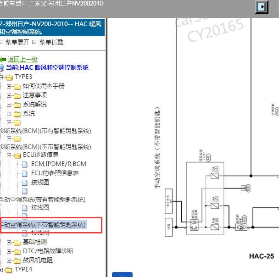Expand the 注意事项 folder node
The height and width of the screenshot is (277, 279).
pyautogui.click(x=9, y=96)
